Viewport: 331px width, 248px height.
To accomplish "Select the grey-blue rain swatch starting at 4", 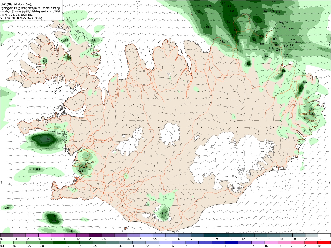I will pos(139,243).
